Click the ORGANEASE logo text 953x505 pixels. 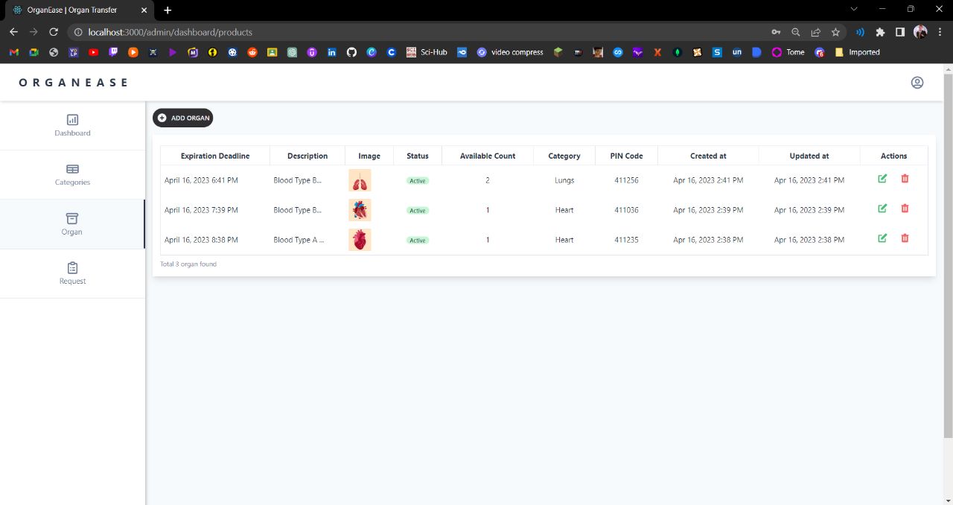pyautogui.click(x=73, y=83)
